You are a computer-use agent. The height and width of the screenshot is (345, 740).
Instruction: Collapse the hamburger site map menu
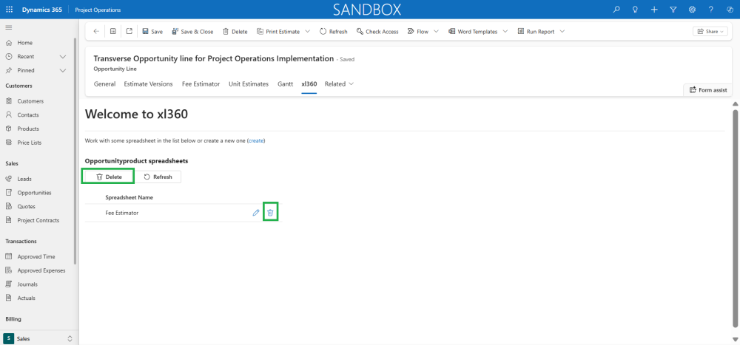[8, 27]
